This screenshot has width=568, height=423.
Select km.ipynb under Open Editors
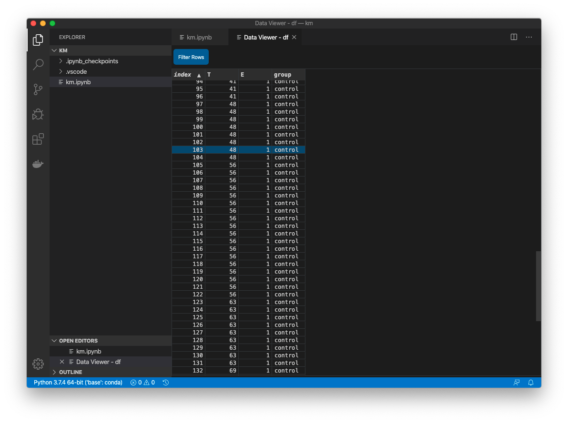[111, 351]
